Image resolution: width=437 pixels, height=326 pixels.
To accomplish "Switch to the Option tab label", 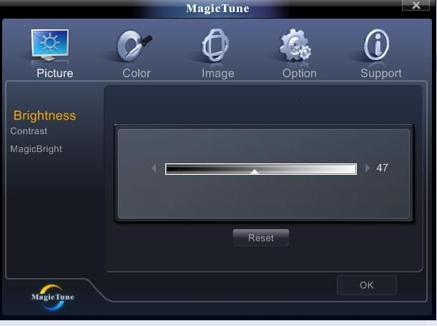I will (300, 74).
